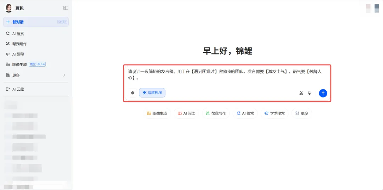This screenshot has height=190, width=383.
Task: Collapse sidebar using panel icon
Action: pos(66,8)
